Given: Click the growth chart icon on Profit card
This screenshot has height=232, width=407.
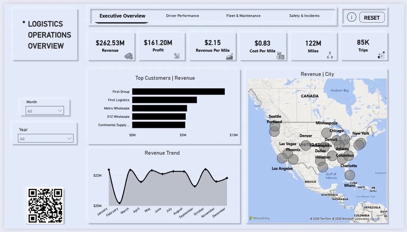Looking at the screenshot, I should pyautogui.click(x=177, y=56).
